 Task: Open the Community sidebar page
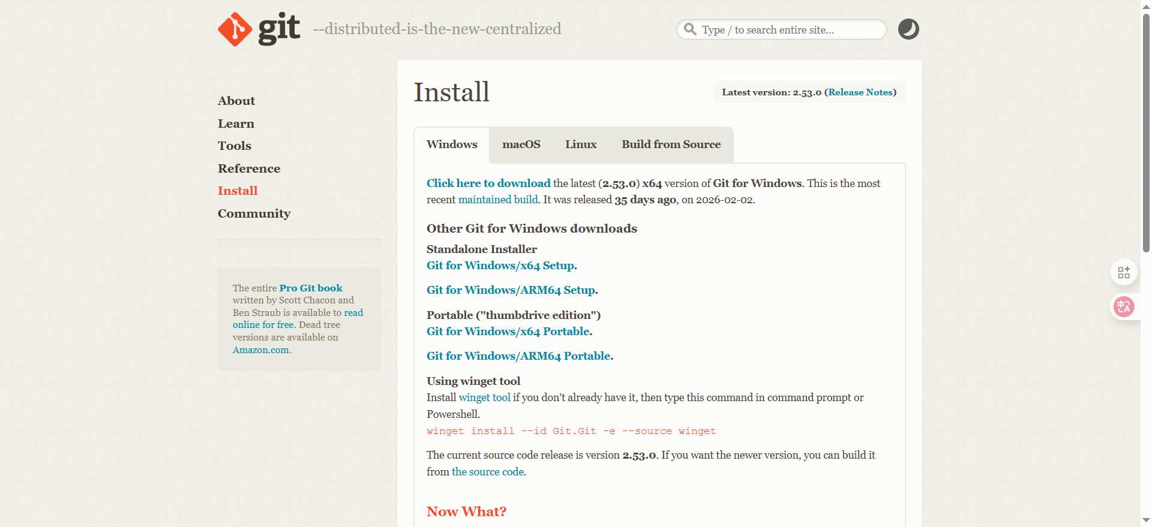tap(254, 213)
